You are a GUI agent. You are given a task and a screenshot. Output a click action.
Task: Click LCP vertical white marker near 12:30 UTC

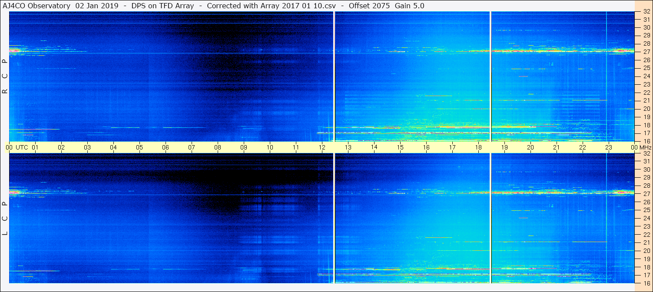point(334,218)
